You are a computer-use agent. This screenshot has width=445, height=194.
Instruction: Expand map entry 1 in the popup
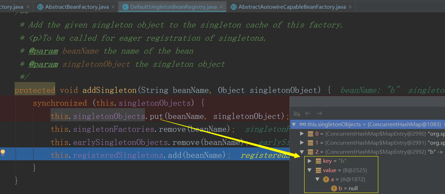click(x=301, y=143)
